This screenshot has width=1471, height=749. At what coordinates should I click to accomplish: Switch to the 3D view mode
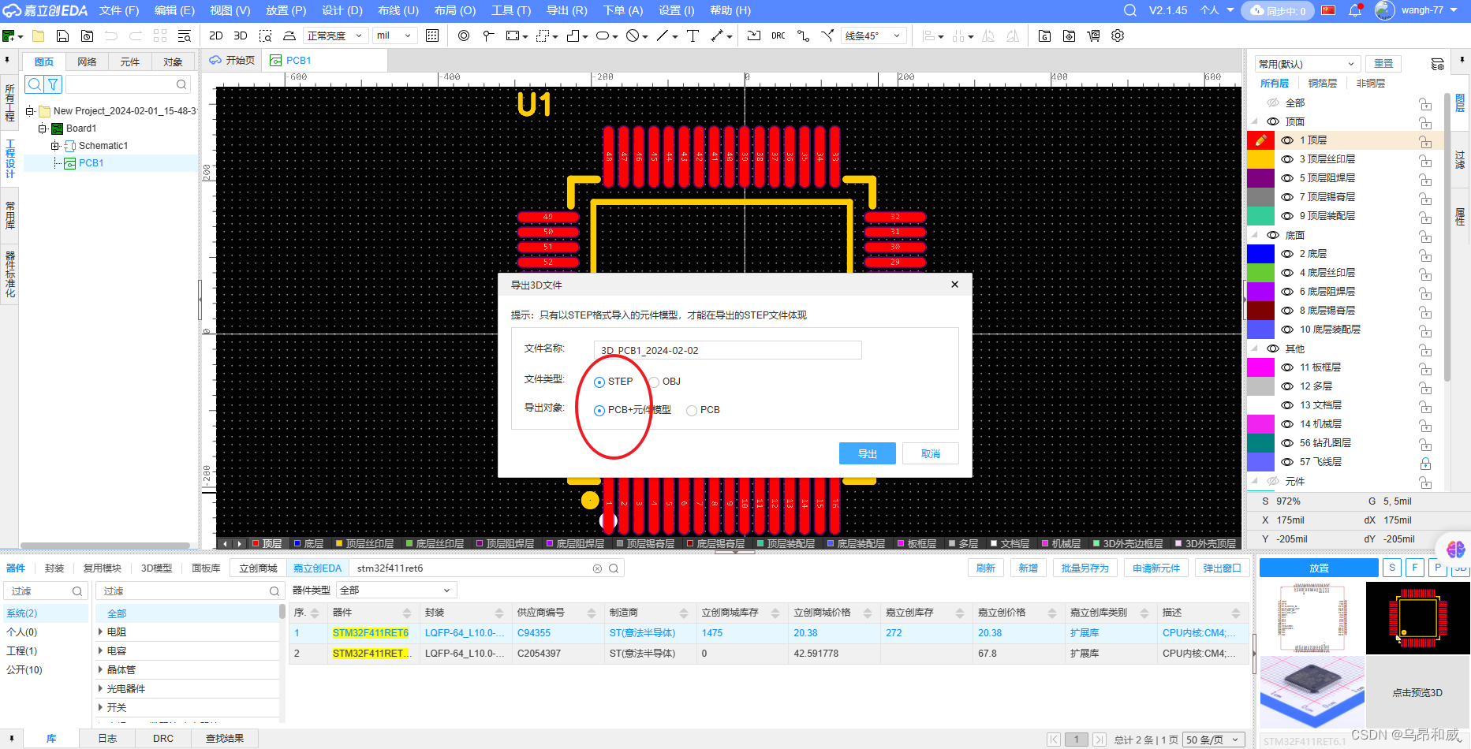click(241, 35)
